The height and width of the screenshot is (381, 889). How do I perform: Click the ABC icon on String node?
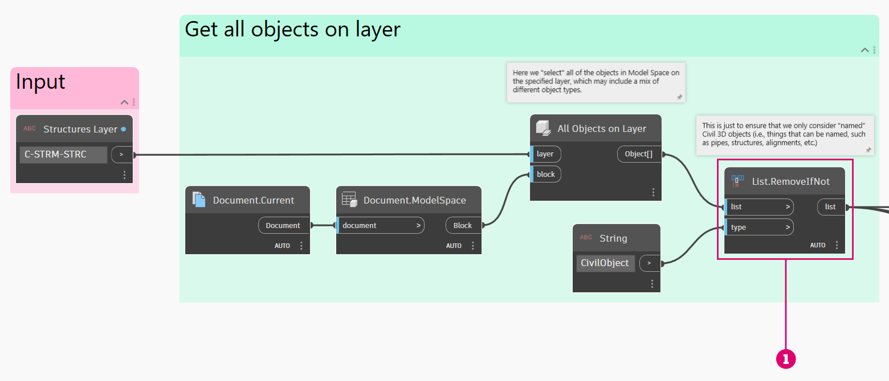586,238
